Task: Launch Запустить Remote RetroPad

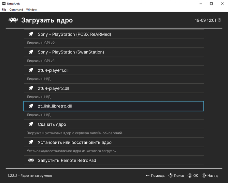Action: pyautogui.click(x=114, y=160)
